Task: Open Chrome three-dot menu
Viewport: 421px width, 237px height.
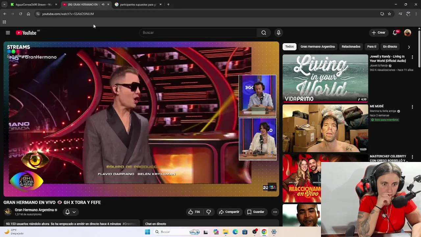Action: [416, 14]
